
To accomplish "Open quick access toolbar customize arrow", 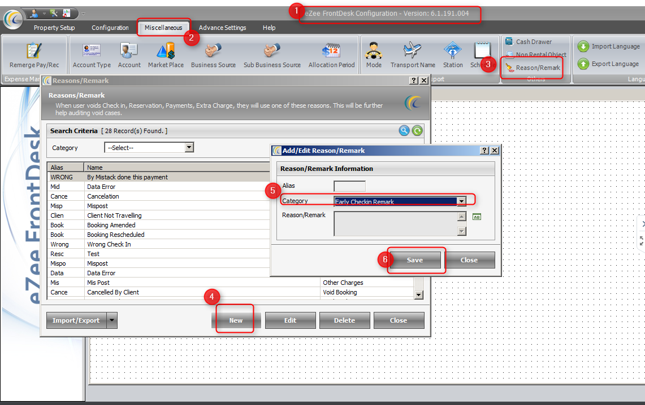I will pos(83,14).
